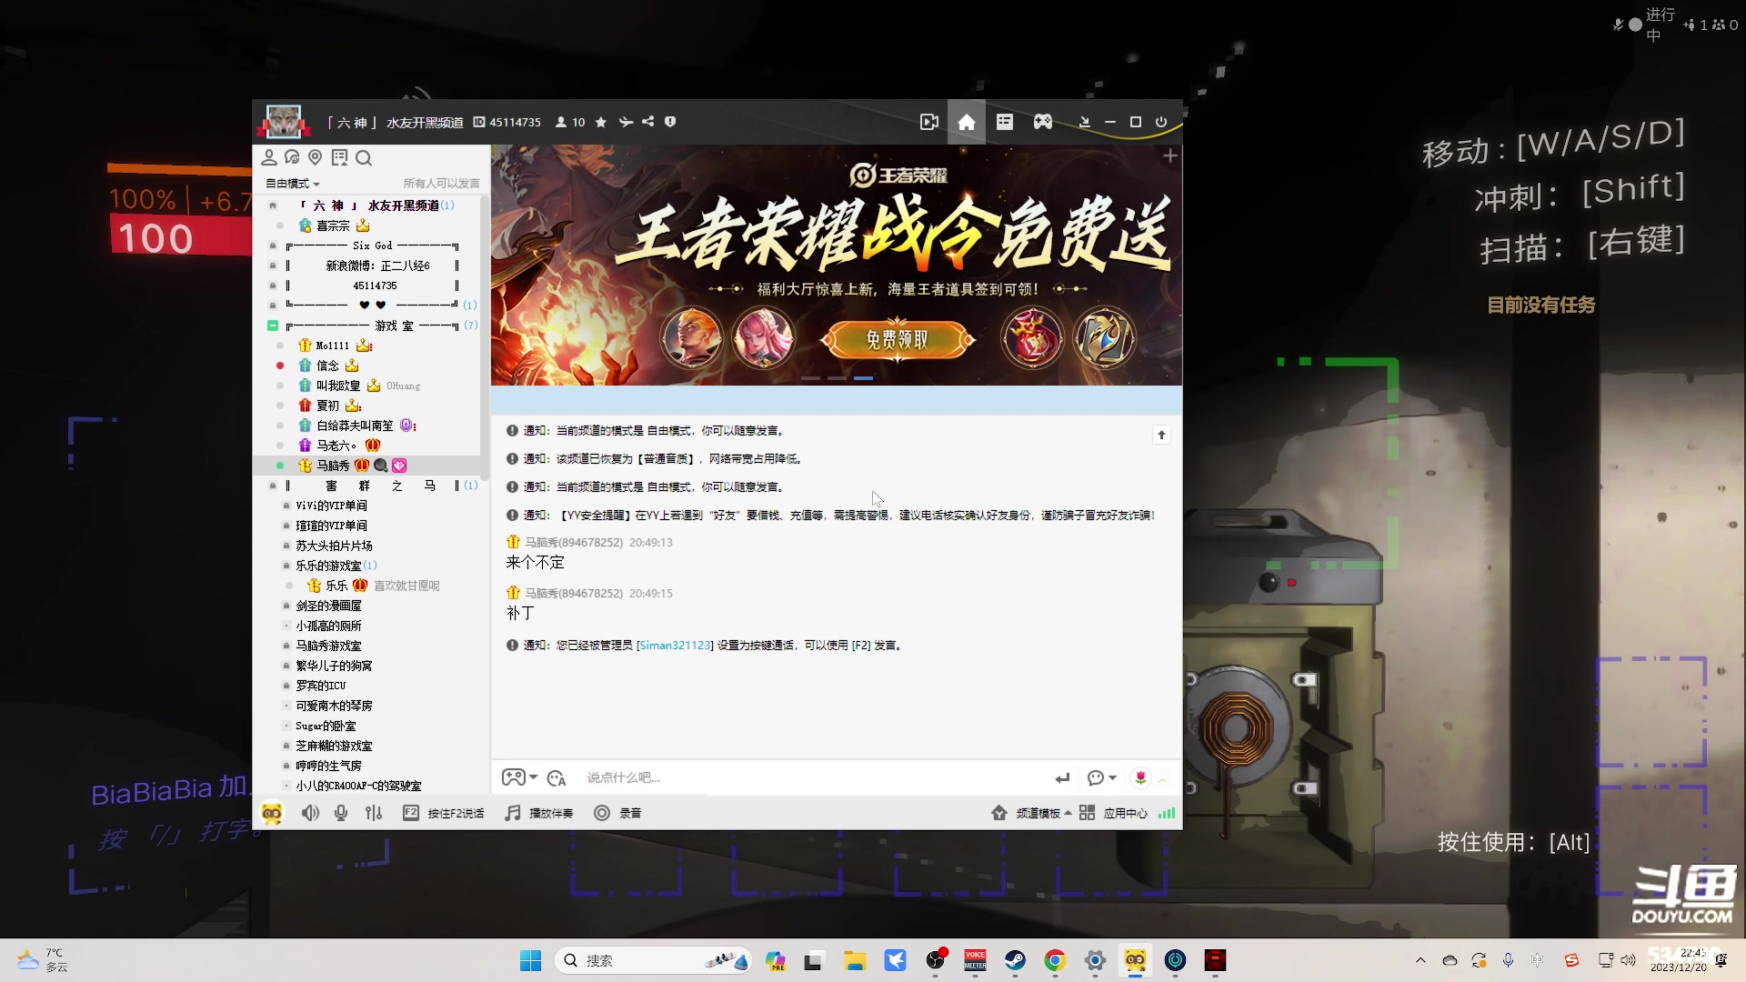Click the favorite star icon
This screenshot has height=982, width=1746.
click(601, 122)
